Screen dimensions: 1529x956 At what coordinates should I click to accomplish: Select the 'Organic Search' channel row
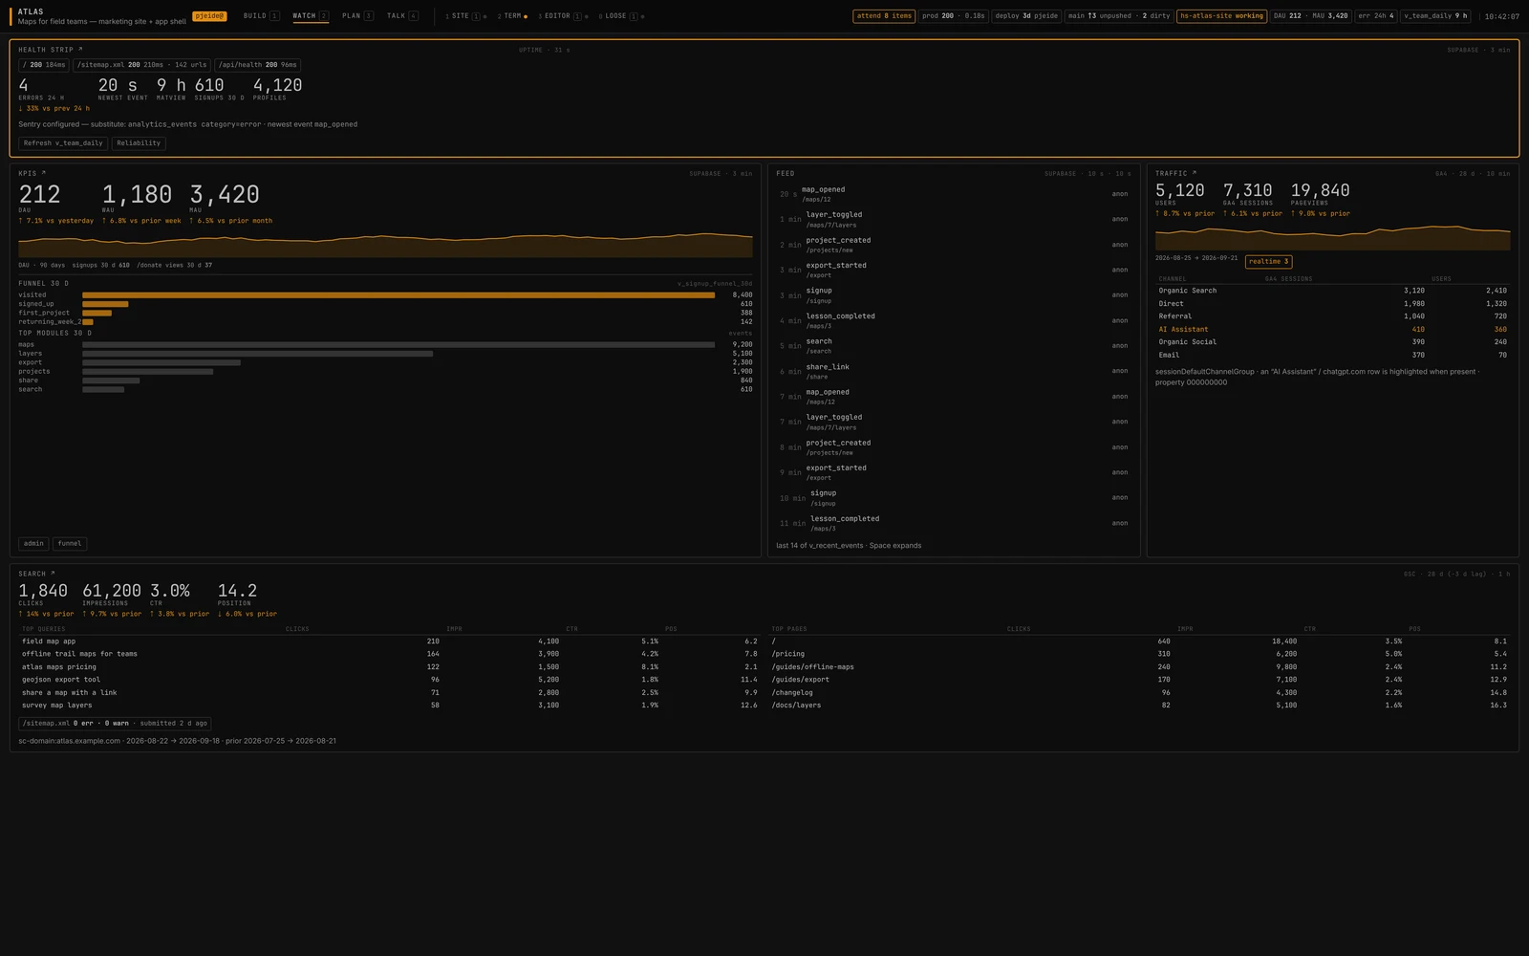pyautogui.click(x=1332, y=291)
